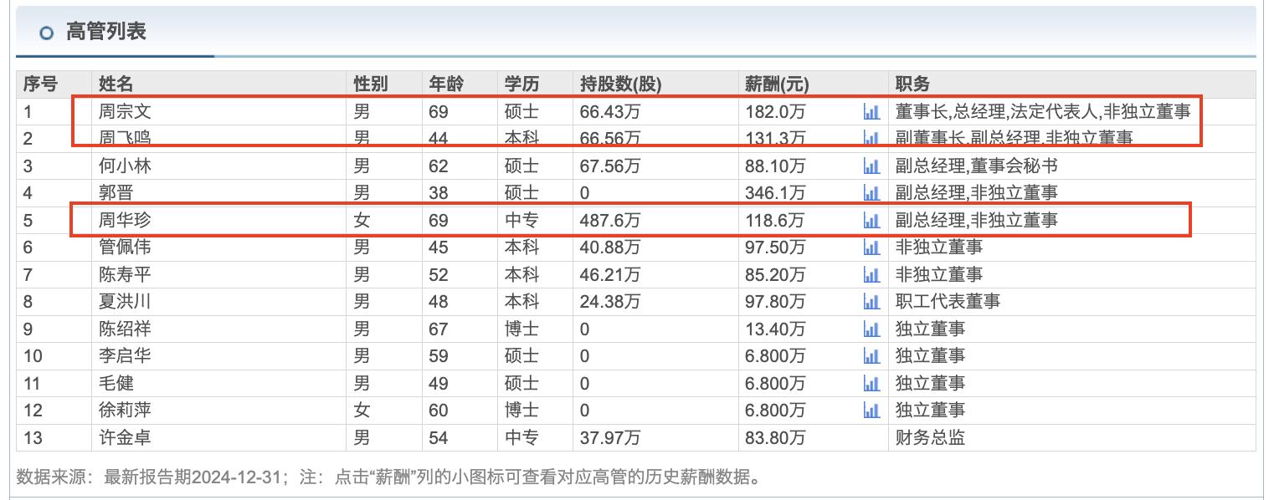The width and height of the screenshot is (1274, 500).
Task: Open salary history chart icon for 郭晋
Action: 871,193
